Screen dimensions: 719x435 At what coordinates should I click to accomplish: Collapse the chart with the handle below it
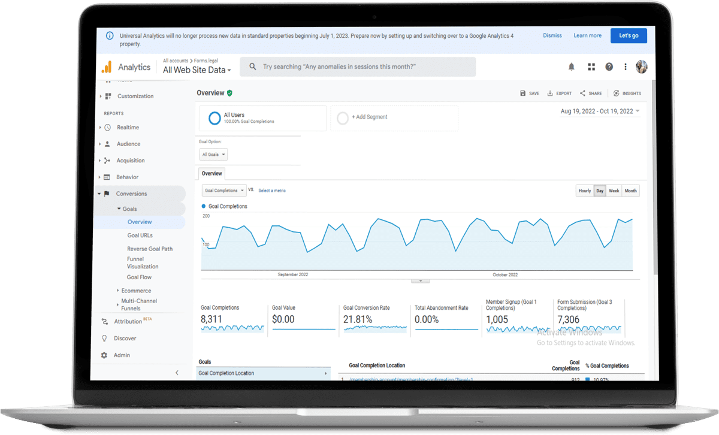tap(420, 280)
